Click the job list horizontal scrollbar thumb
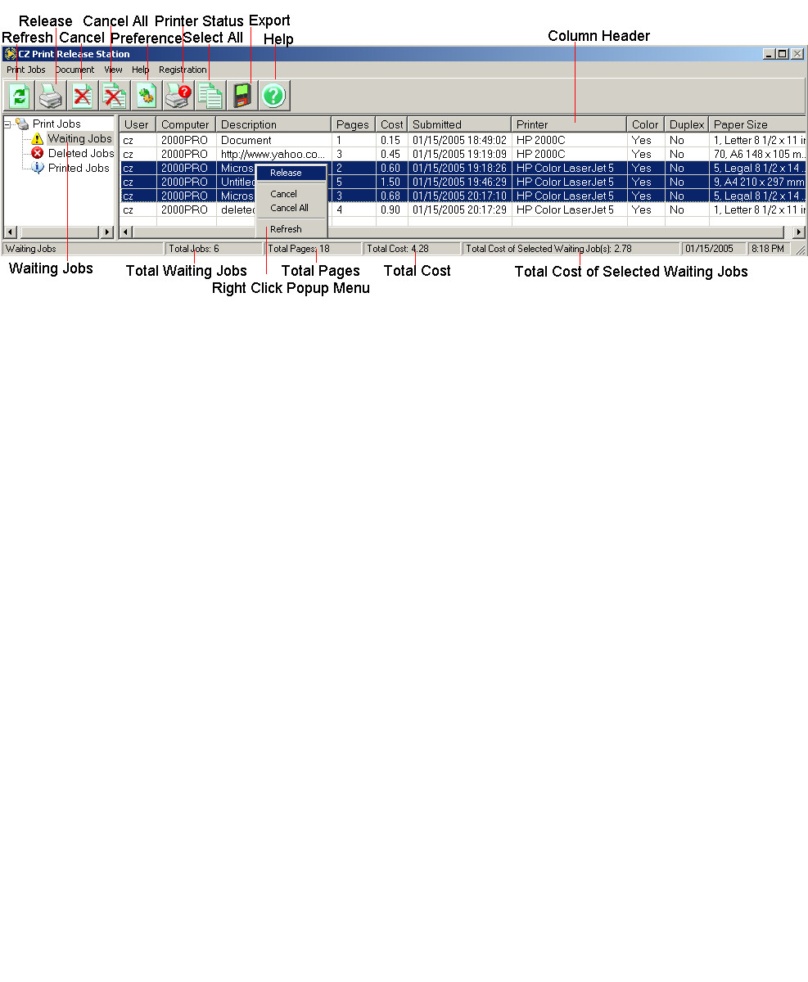The height and width of the screenshot is (982, 808). 458,232
